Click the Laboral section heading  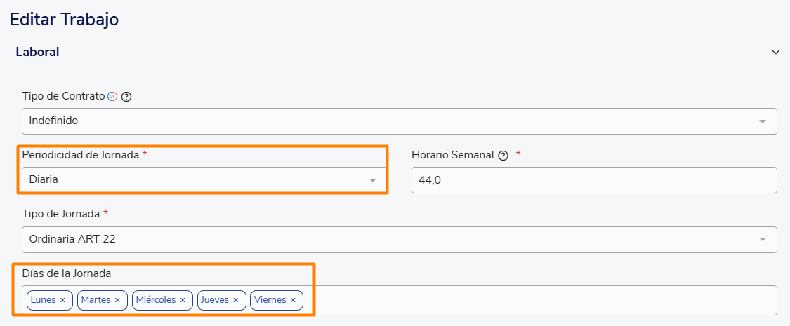pos(37,52)
